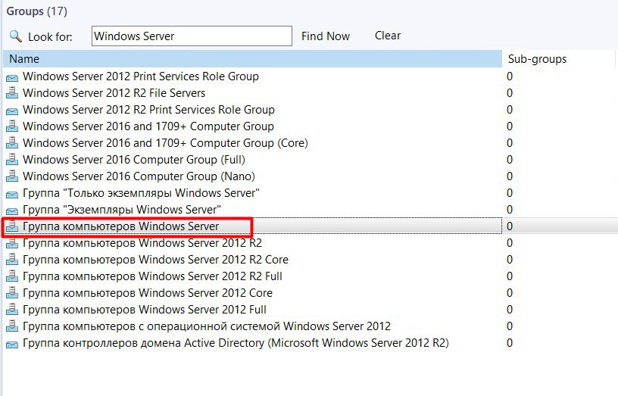Select Windows Server 2016 and 1709+ Computer Group (Core)
Image resolution: width=618 pixels, height=396 pixels.
[165, 143]
